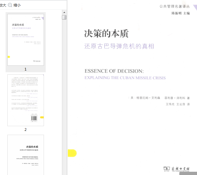Screen dimensions: 197x175
Task: Click the translators line 王伟光 王云萍 译
Action: pyautogui.click(x=178, y=104)
